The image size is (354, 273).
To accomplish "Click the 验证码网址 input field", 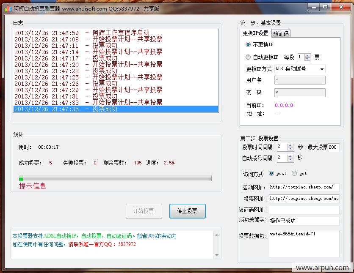I will (x=304, y=210).
